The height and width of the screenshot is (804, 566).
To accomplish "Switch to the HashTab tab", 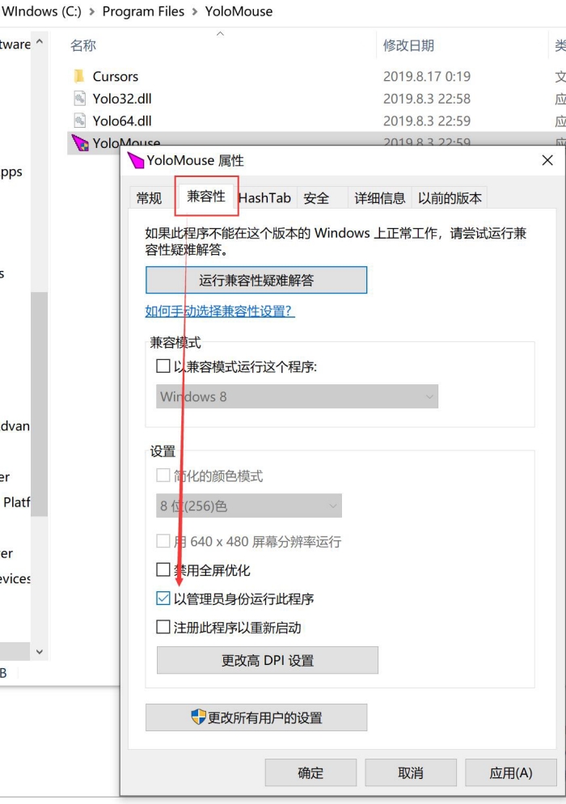I will click(x=264, y=198).
